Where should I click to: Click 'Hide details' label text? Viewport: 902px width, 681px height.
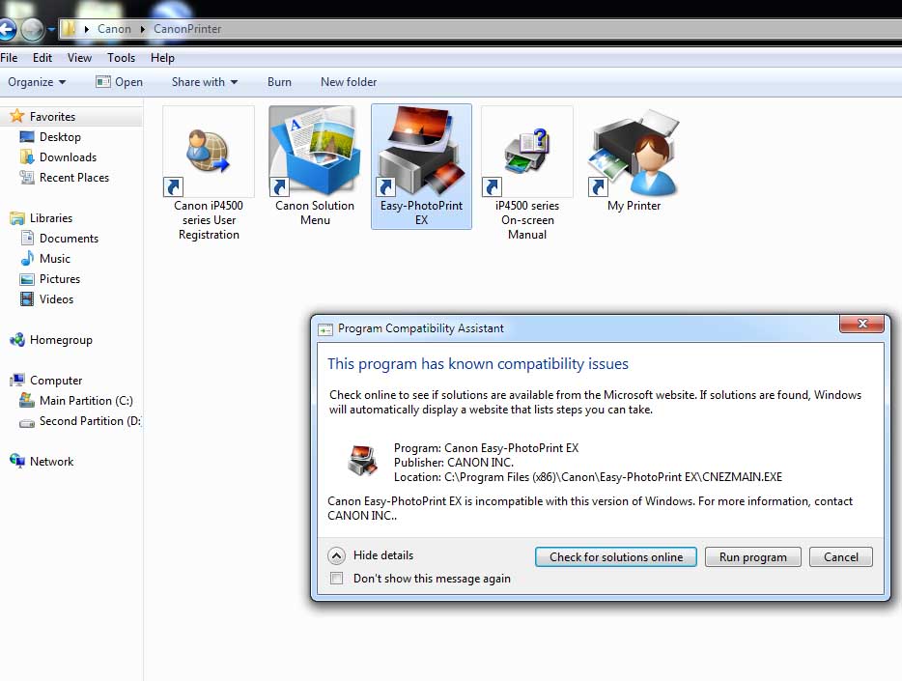pos(383,555)
